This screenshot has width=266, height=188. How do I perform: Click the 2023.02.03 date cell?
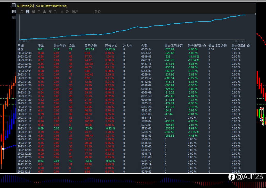(x=25, y=64)
